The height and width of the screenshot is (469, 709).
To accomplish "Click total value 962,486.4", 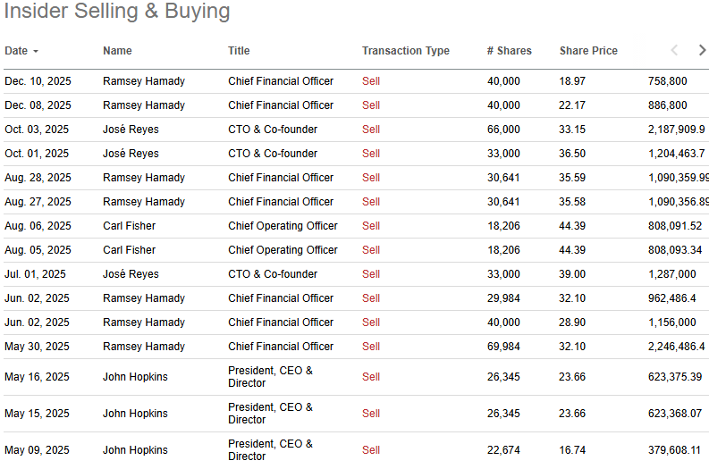I will pos(672,298).
